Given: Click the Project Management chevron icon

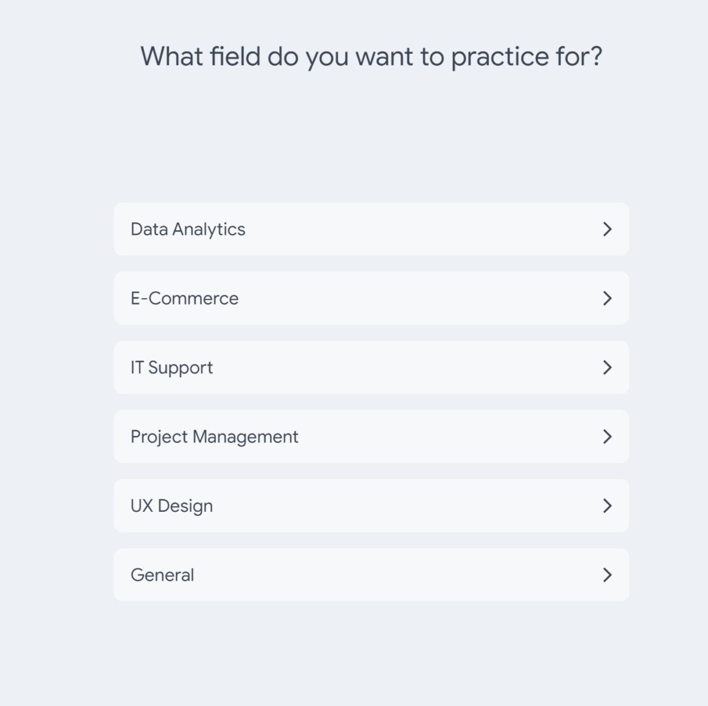Looking at the screenshot, I should point(607,437).
